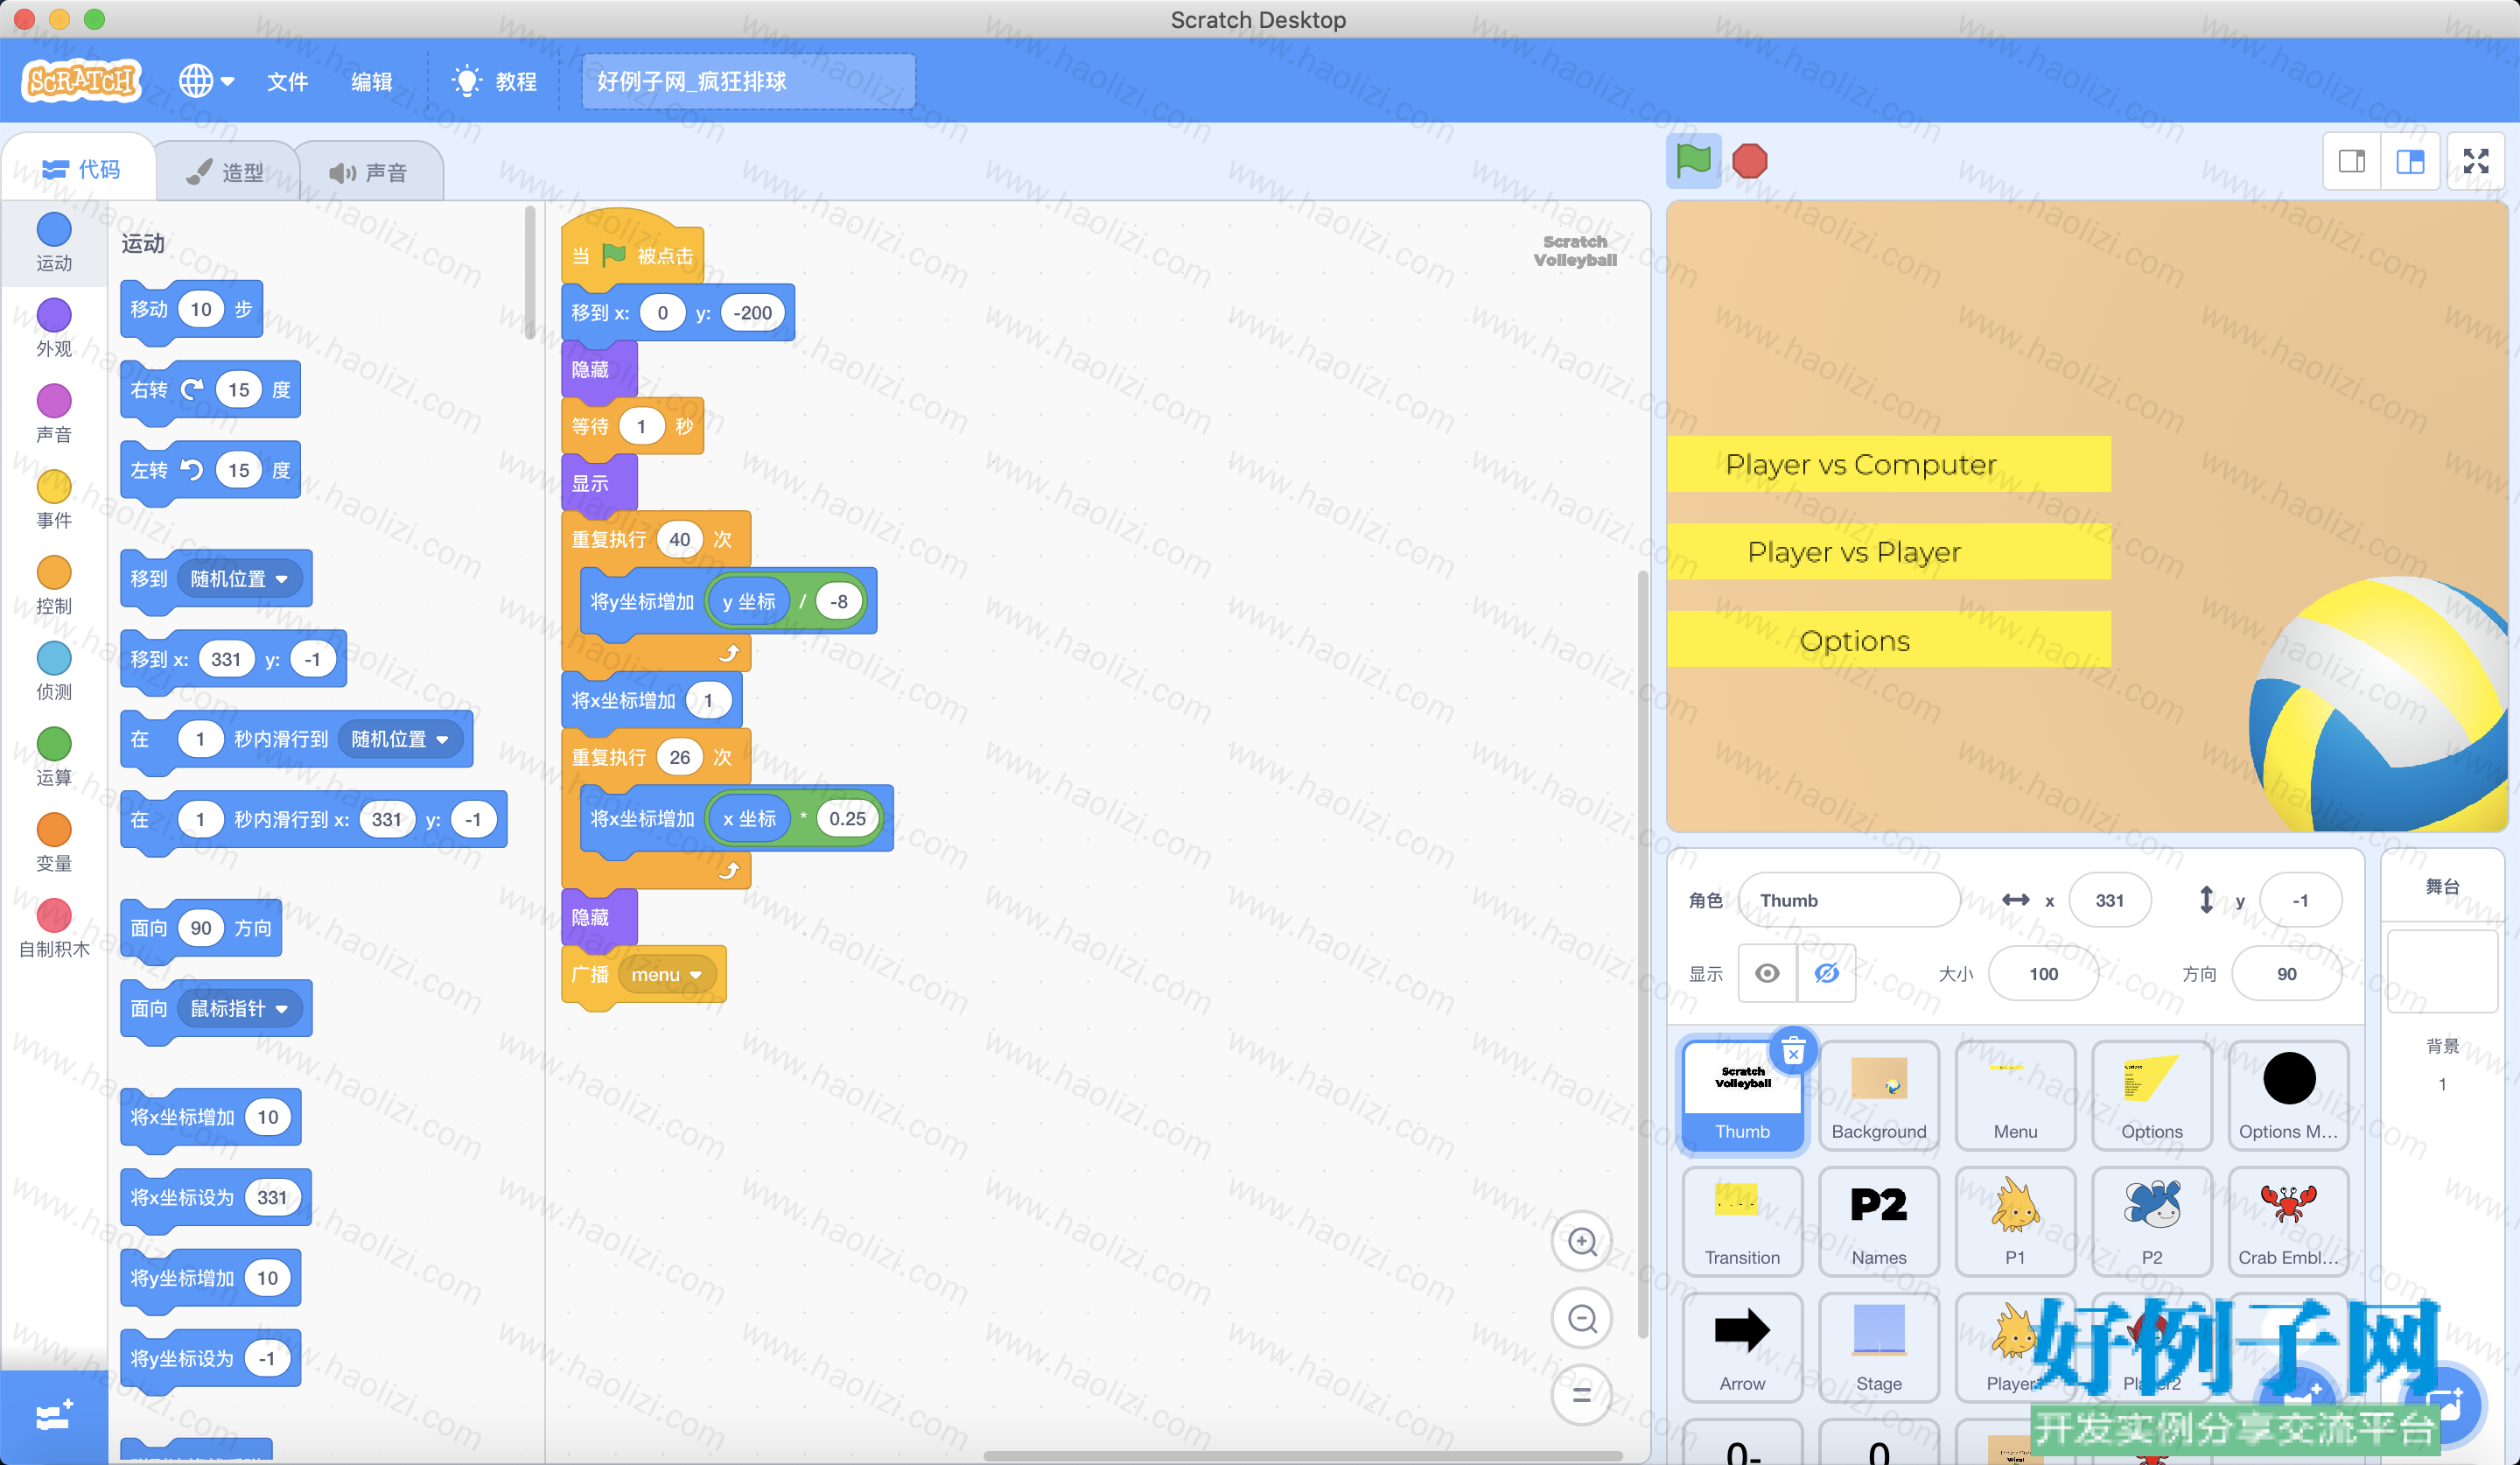The image size is (2520, 1465).
Task: Edit the sprite name field Thumb
Action: 1849,900
